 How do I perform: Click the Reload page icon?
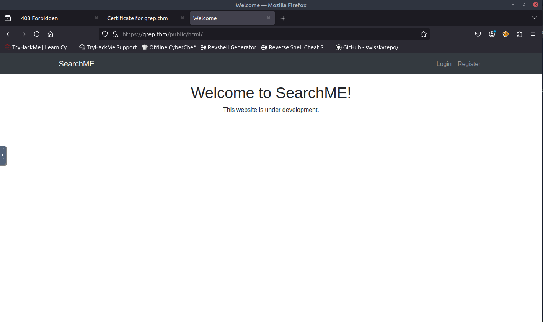tap(37, 34)
